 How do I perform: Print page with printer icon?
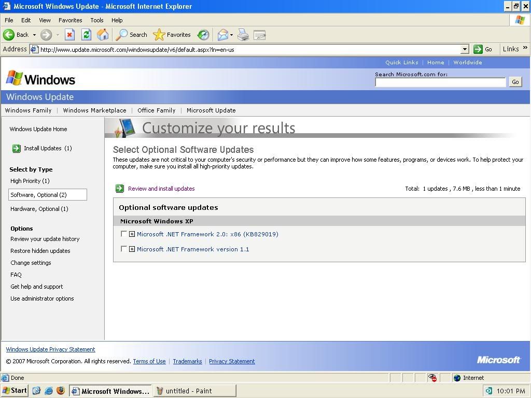(x=243, y=35)
